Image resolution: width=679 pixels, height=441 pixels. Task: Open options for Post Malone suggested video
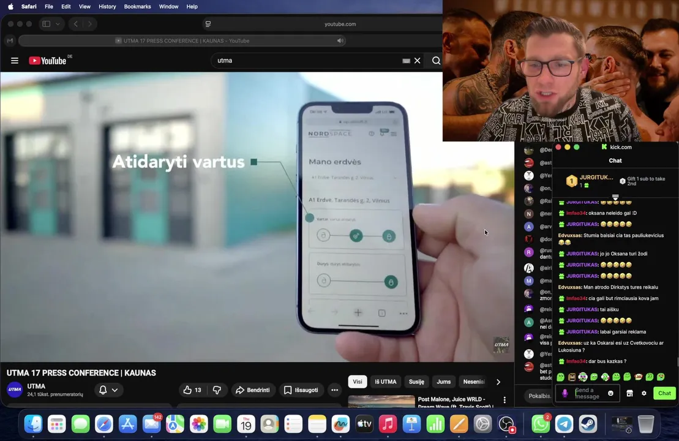tap(505, 400)
